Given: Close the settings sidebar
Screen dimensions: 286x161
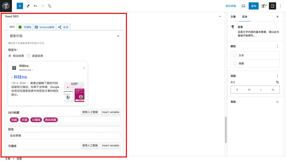Looking at the screenshot, I should [278, 17].
